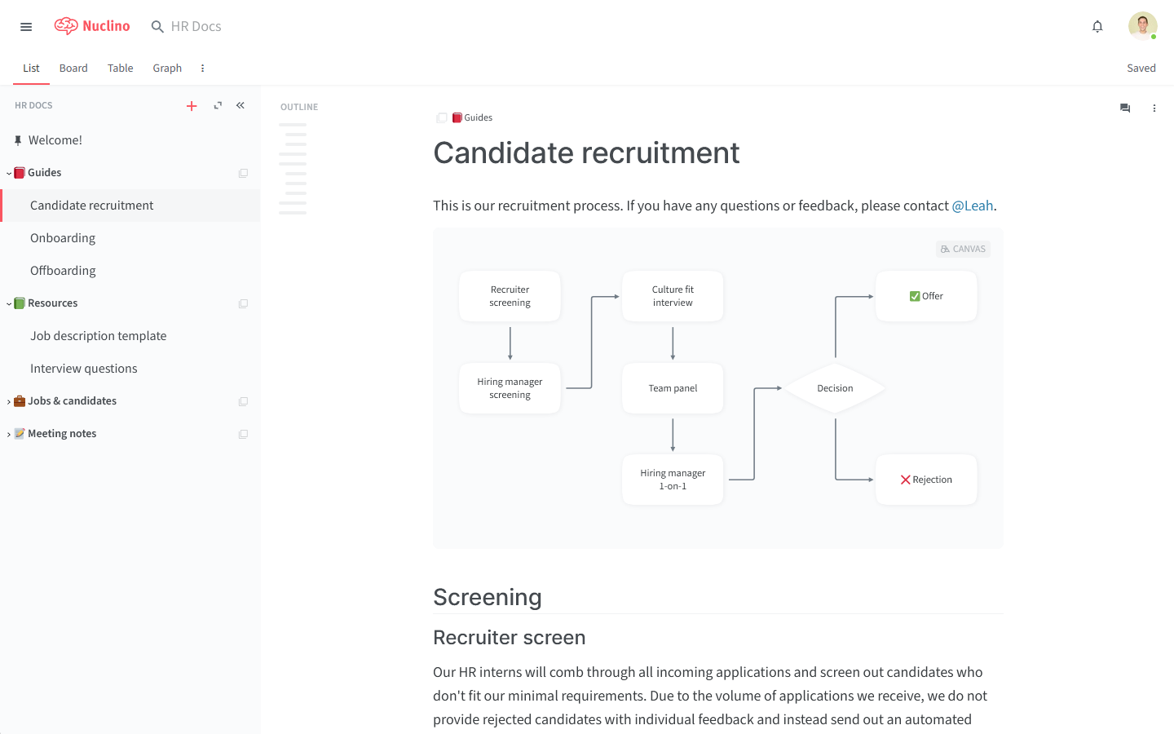Click the HR Docs search field

click(x=196, y=27)
